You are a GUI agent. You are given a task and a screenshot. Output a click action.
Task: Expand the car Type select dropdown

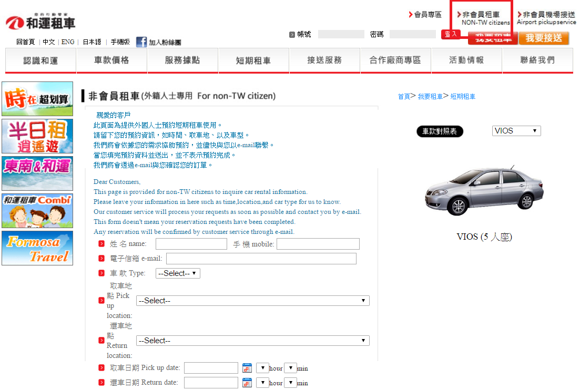pos(178,273)
